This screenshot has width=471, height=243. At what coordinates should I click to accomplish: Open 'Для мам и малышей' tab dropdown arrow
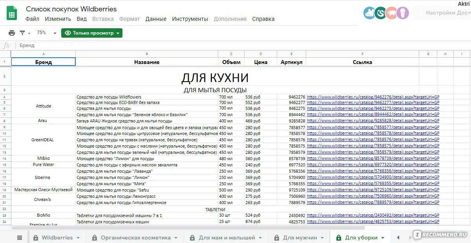[261, 238]
